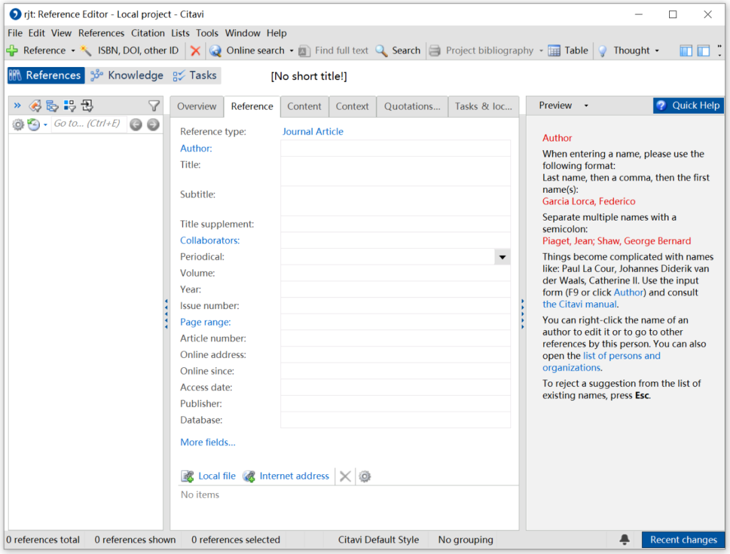
Task: Switch to the Context tab
Action: coord(352,106)
